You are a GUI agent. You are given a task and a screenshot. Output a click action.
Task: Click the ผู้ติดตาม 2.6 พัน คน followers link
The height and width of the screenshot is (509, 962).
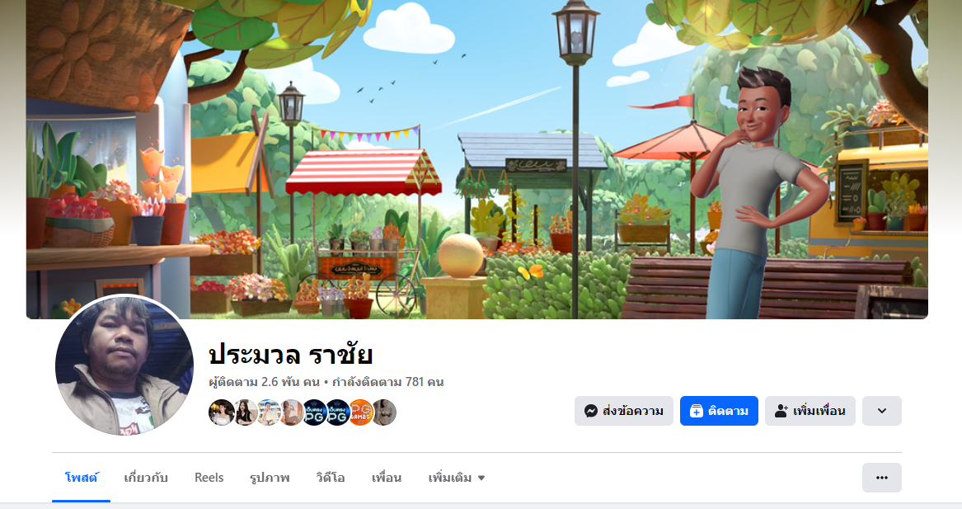[x=265, y=382]
